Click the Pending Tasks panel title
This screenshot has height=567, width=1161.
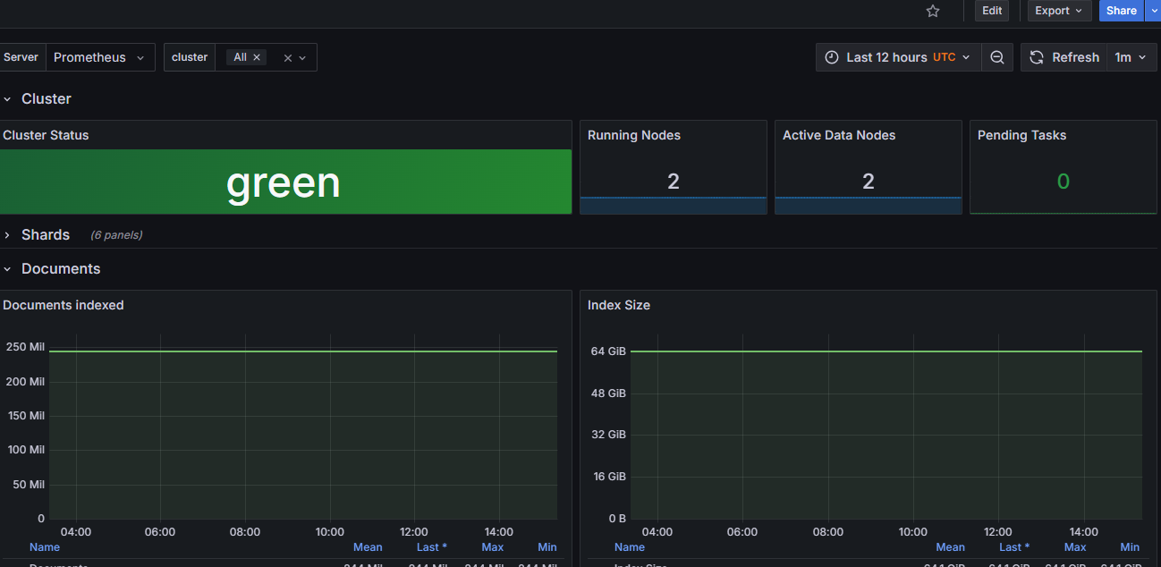1021,135
